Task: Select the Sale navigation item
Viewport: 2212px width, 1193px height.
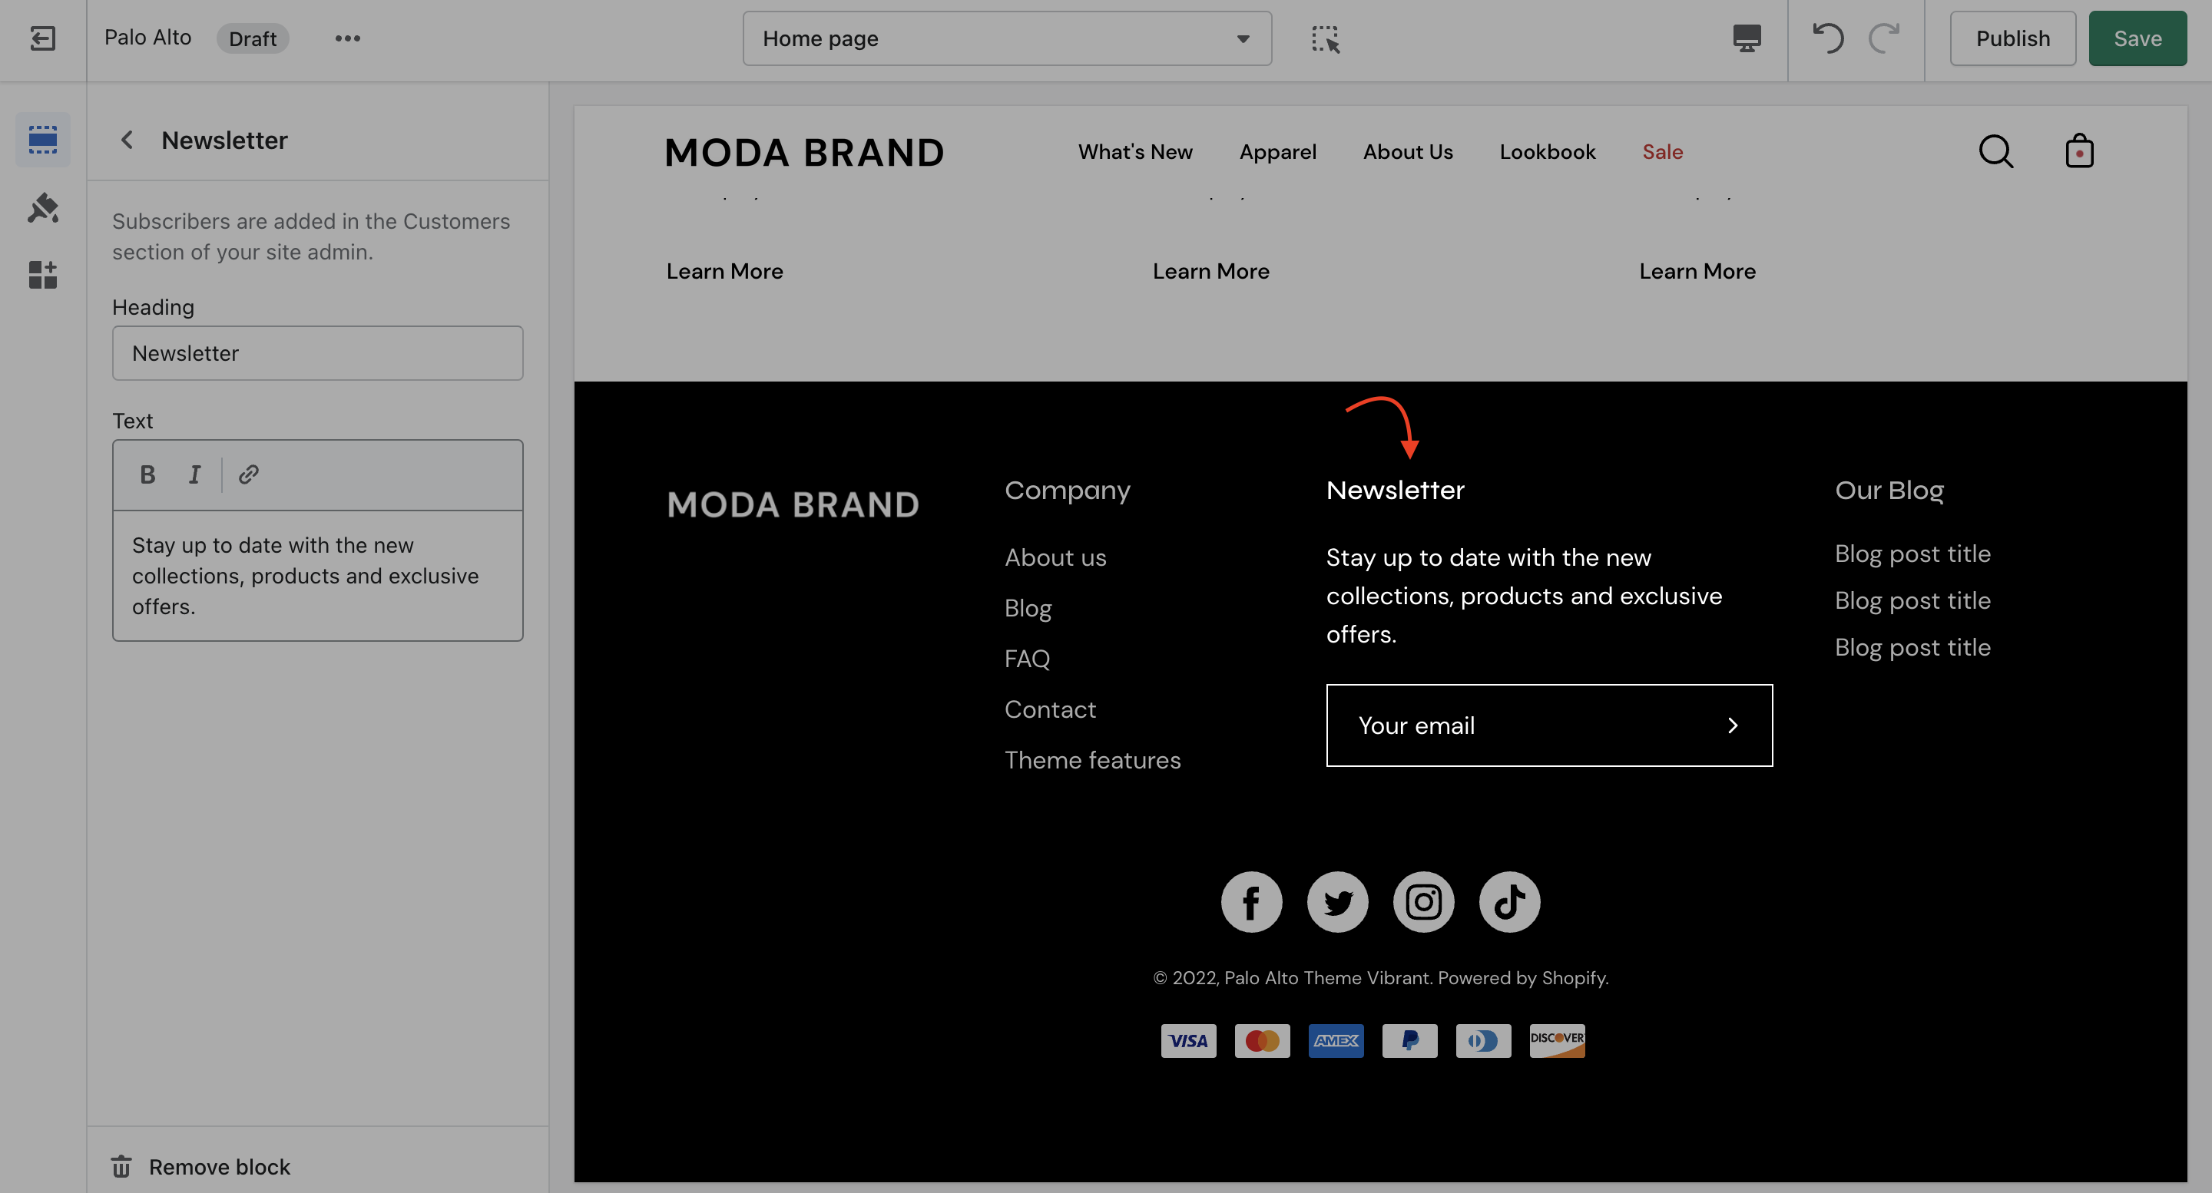Action: (1662, 152)
